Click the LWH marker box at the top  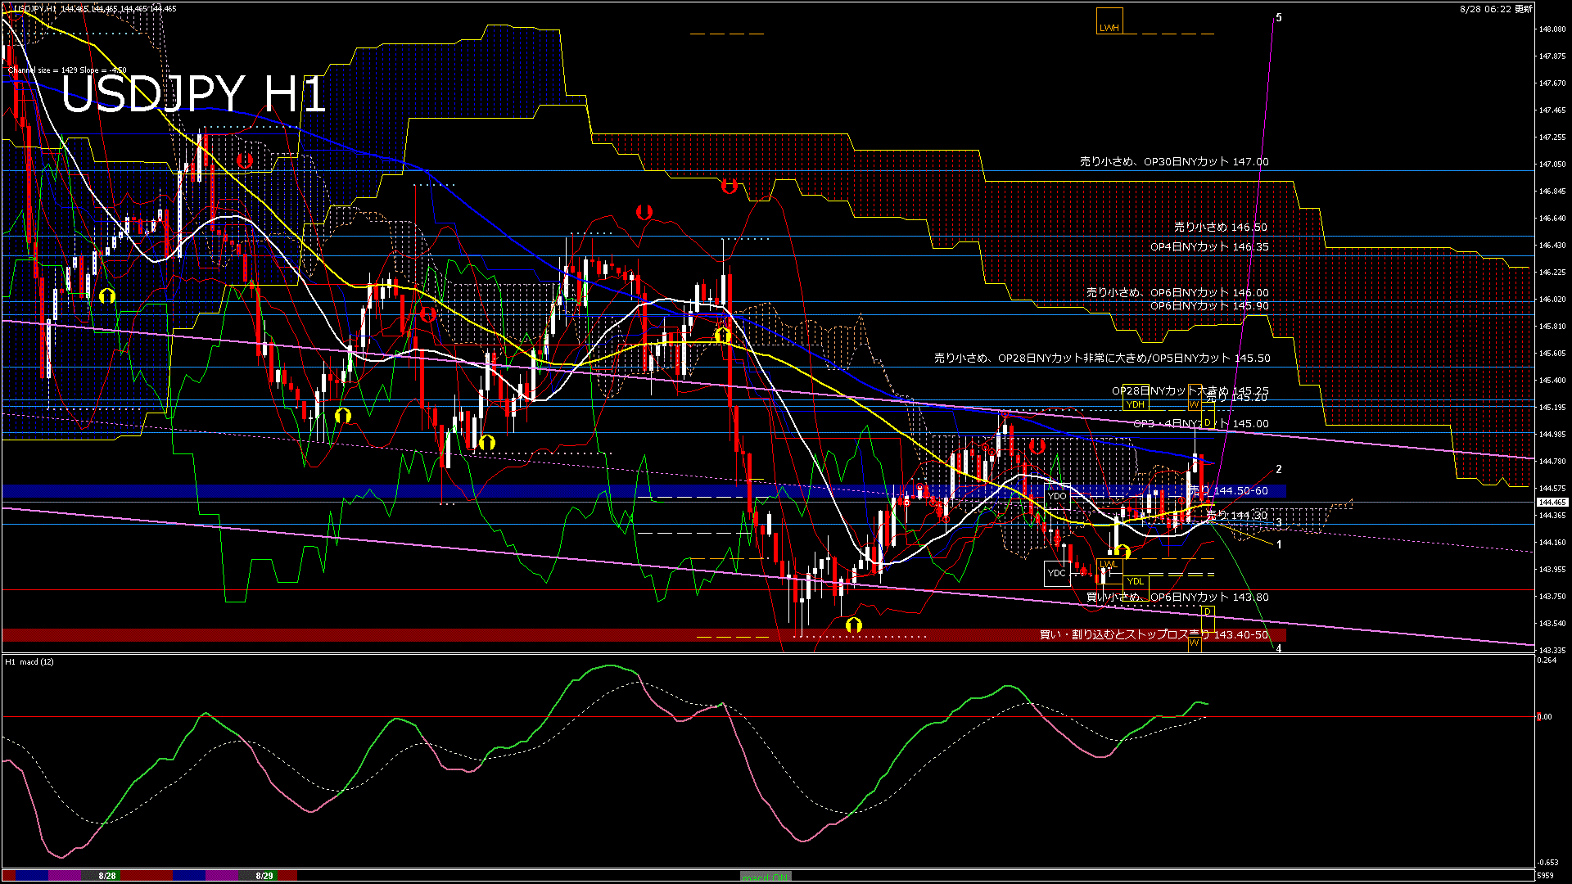click(1109, 21)
